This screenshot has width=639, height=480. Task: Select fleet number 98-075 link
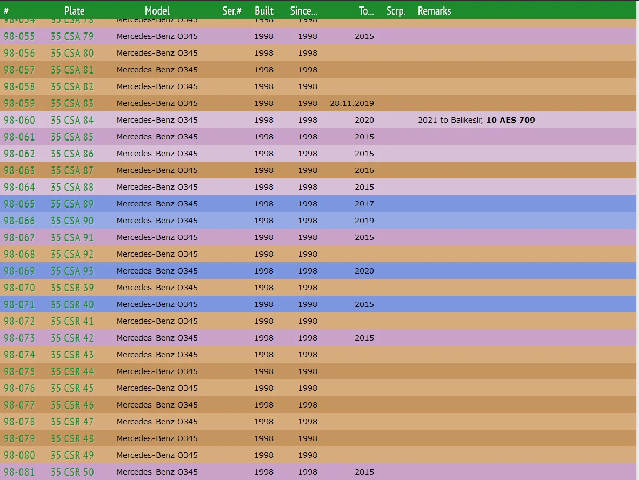(x=19, y=371)
